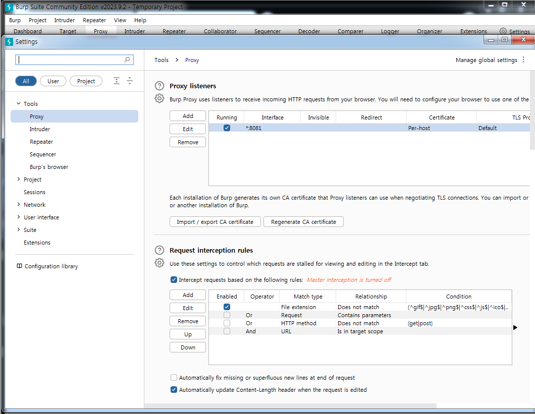
Task: Click the Burp Suite logo in Settings titlebar
Action: click(9, 42)
